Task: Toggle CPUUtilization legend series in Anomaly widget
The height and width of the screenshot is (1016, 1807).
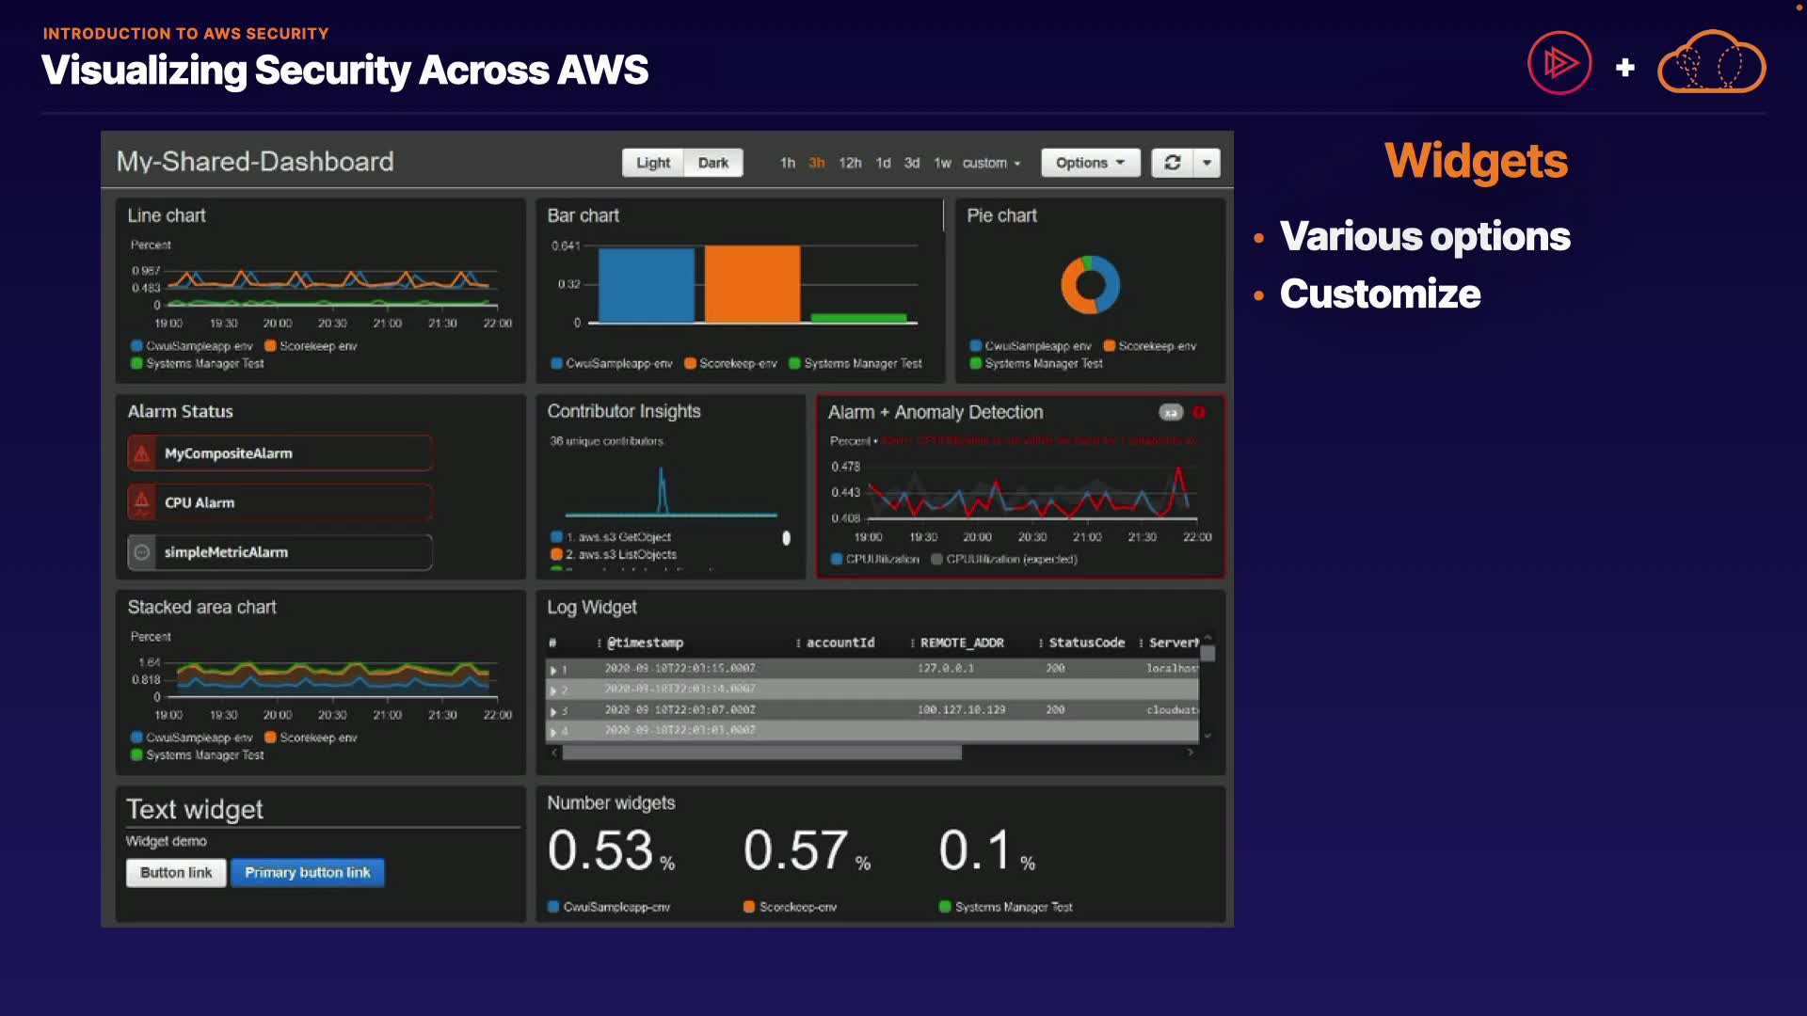Action: tap(874, 559)
